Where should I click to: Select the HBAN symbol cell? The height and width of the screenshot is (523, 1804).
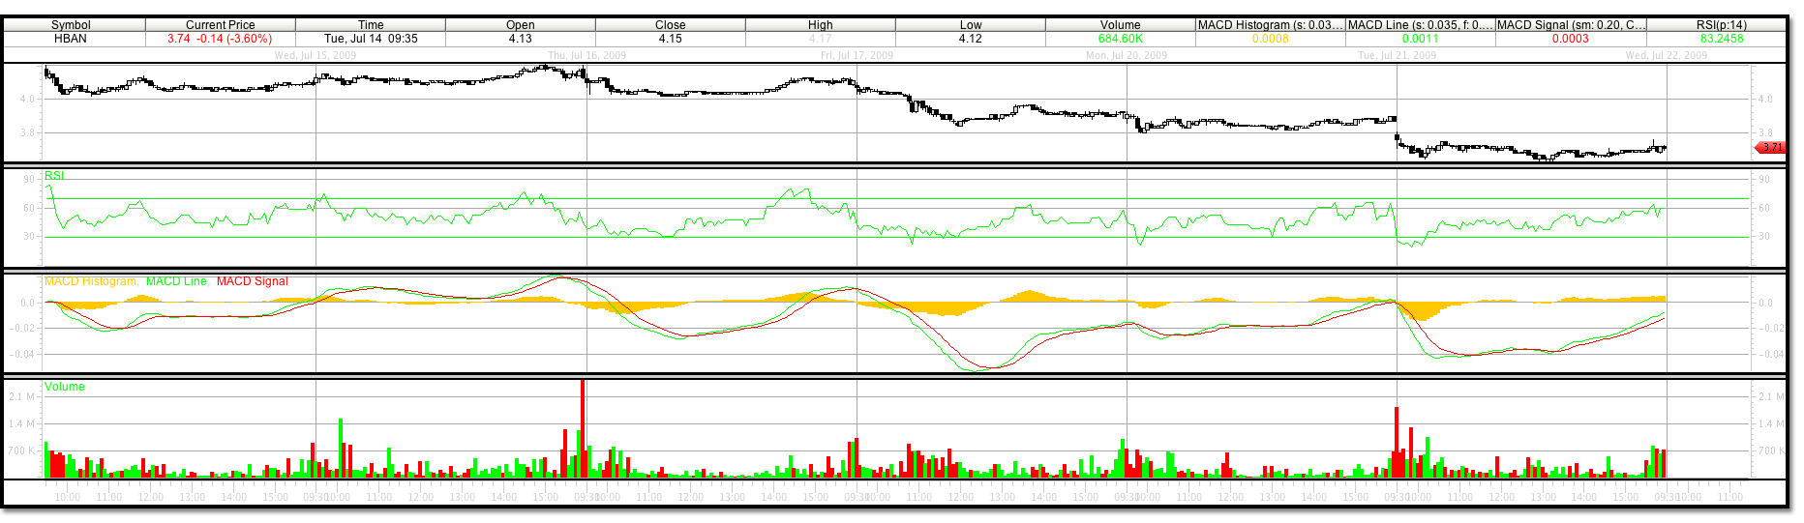point(71,39)
